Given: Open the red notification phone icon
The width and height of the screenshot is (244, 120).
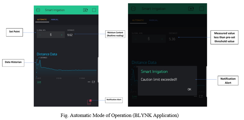Looking at the screenshot, I should coord(89,102).
